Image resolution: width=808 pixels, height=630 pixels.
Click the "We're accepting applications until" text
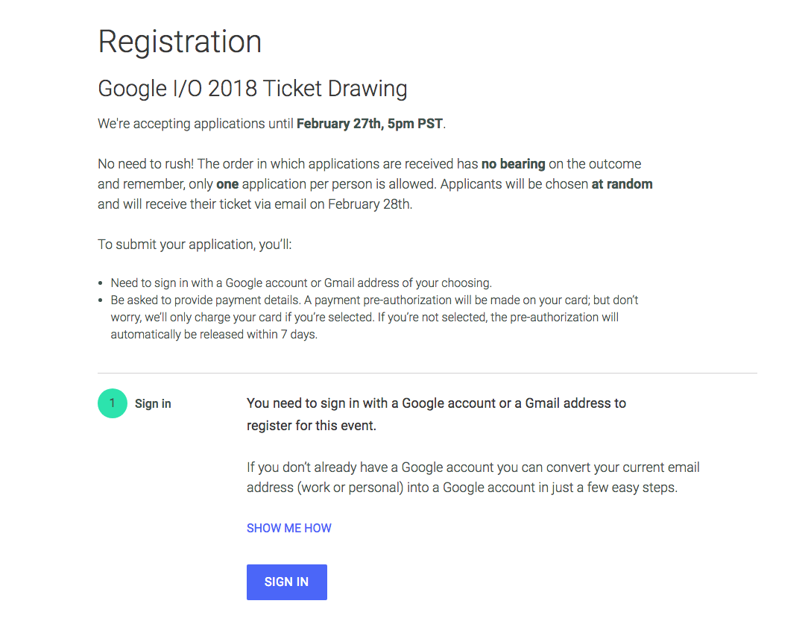pyautogui.click(x=196, y=124)
